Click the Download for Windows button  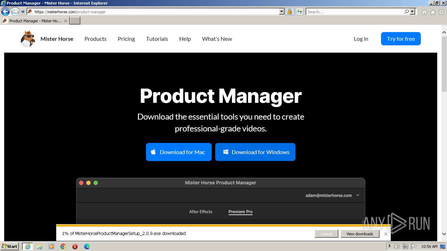(255, 152)
